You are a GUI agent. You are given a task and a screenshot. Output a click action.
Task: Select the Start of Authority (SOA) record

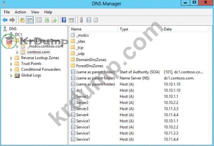point(137,72)
